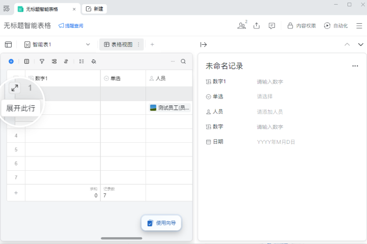367x244 pixels.
Task: Click the 未命名记录 title
Action: [224, 66]
